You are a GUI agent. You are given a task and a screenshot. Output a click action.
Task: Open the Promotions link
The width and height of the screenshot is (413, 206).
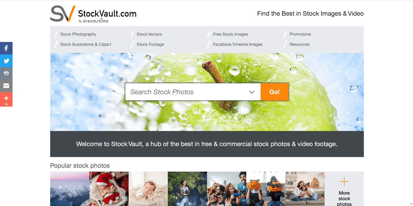pyautogui.click(x=300, y=34)
